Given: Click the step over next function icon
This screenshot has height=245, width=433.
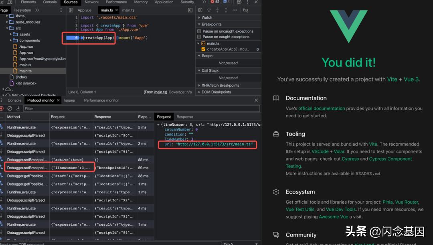Looking at the screenshot, I should coord(209,10).
